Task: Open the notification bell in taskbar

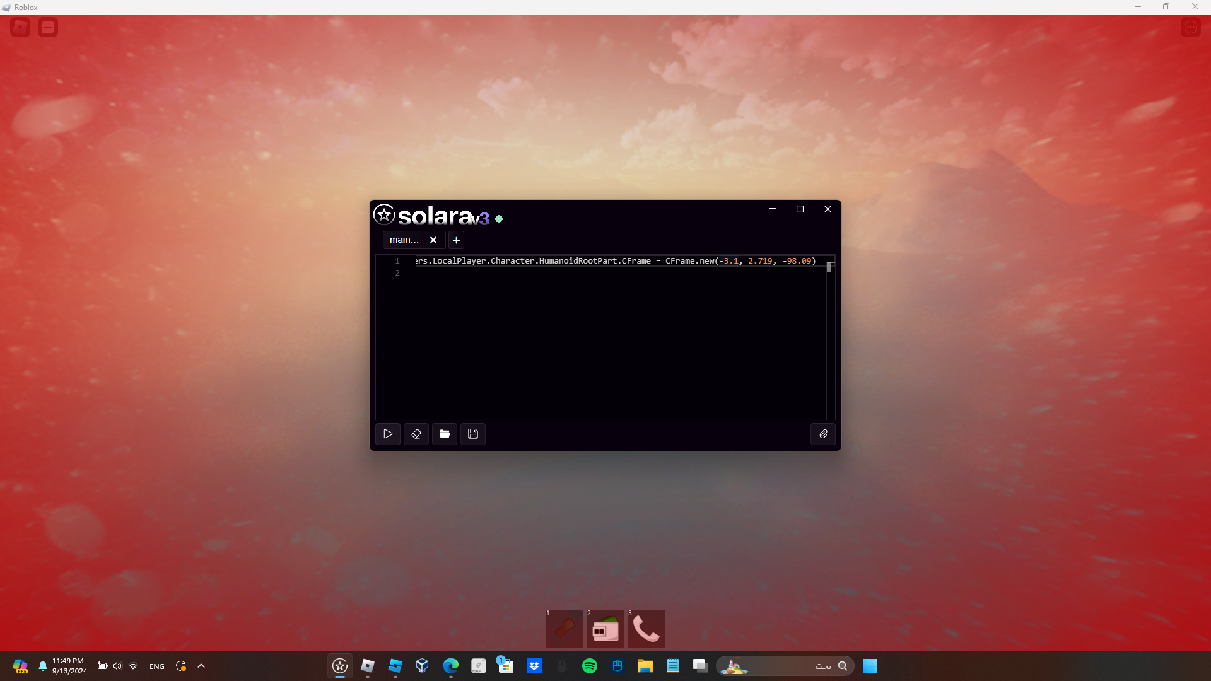Action: [43, 666]
